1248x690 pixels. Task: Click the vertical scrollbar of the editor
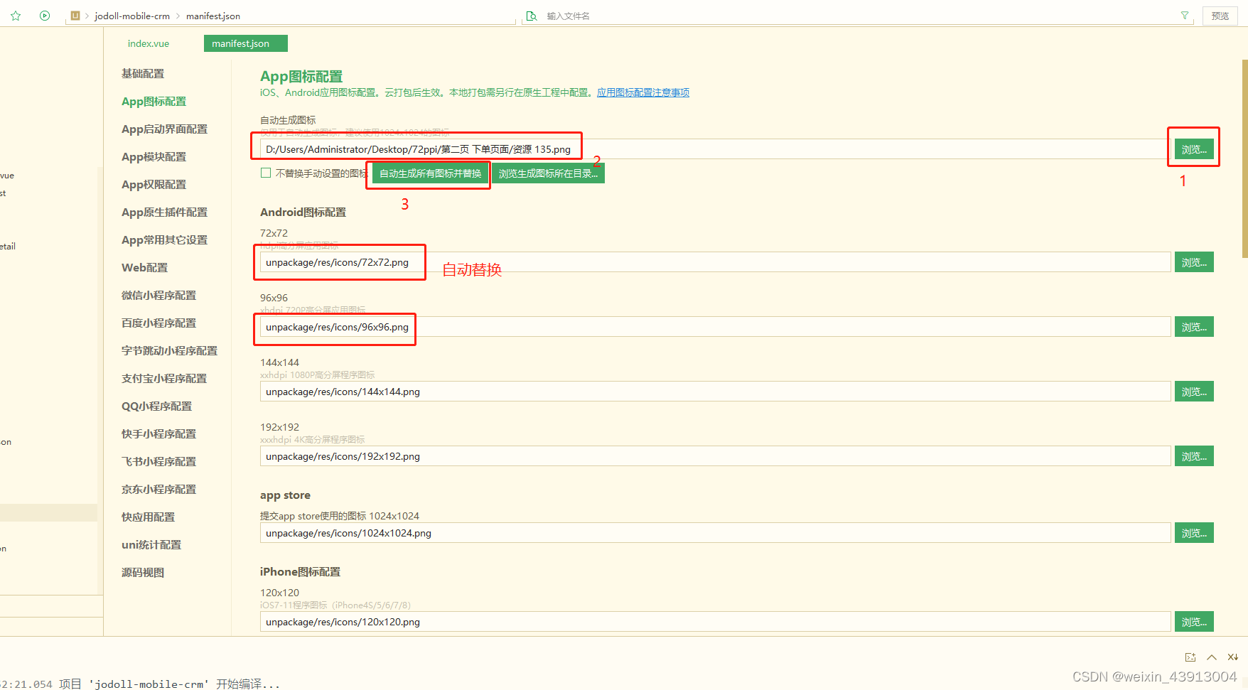pyautogui.click(x=1244, y=158)
